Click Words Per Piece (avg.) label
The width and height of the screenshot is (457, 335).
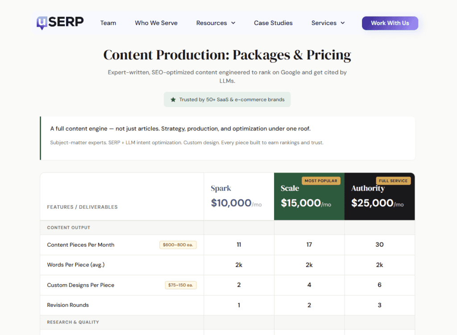click(x=76, y=265)
